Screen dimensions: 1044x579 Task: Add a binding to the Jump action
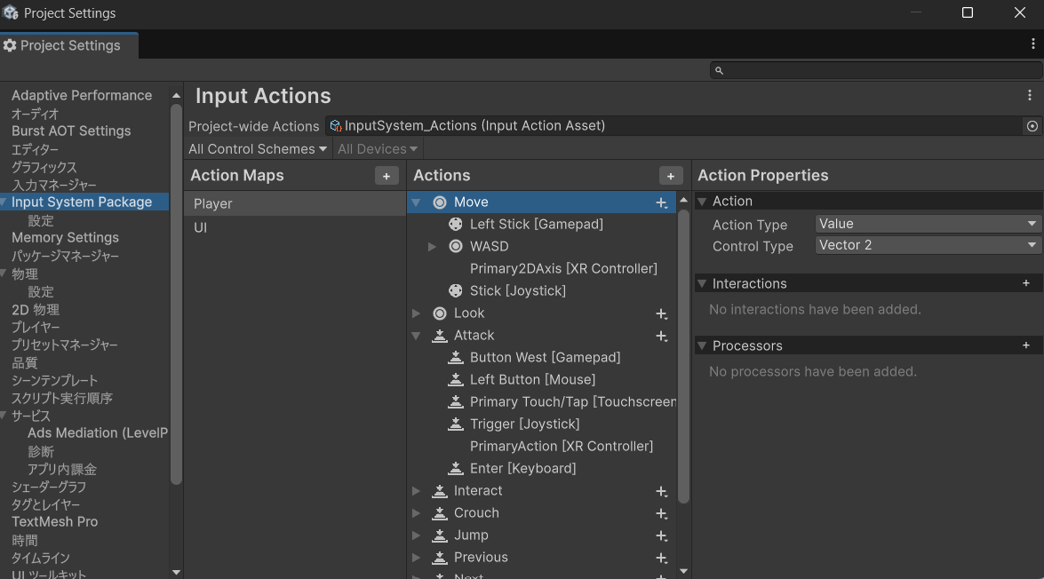(x=661, y=535)
